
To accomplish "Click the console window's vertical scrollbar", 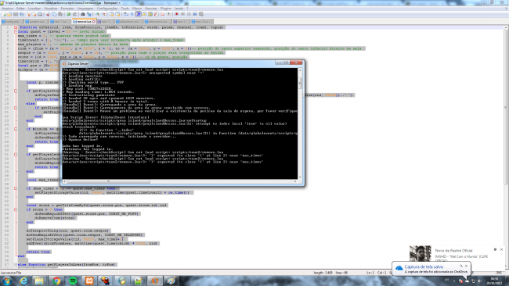I will [300, 123].
